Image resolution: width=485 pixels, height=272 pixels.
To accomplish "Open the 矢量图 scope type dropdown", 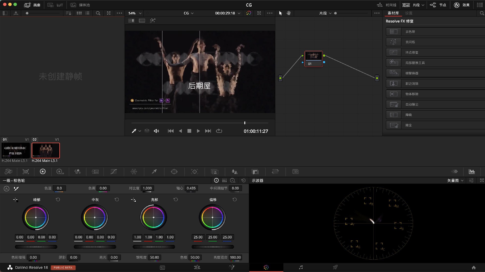I will (455, 180).
